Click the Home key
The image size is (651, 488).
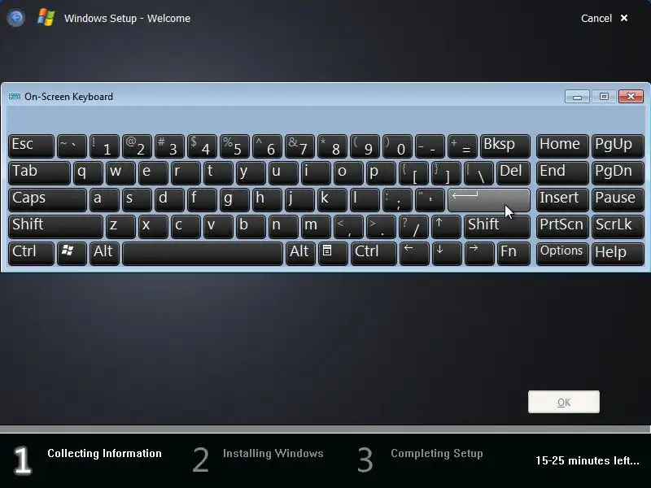[562, 146]
